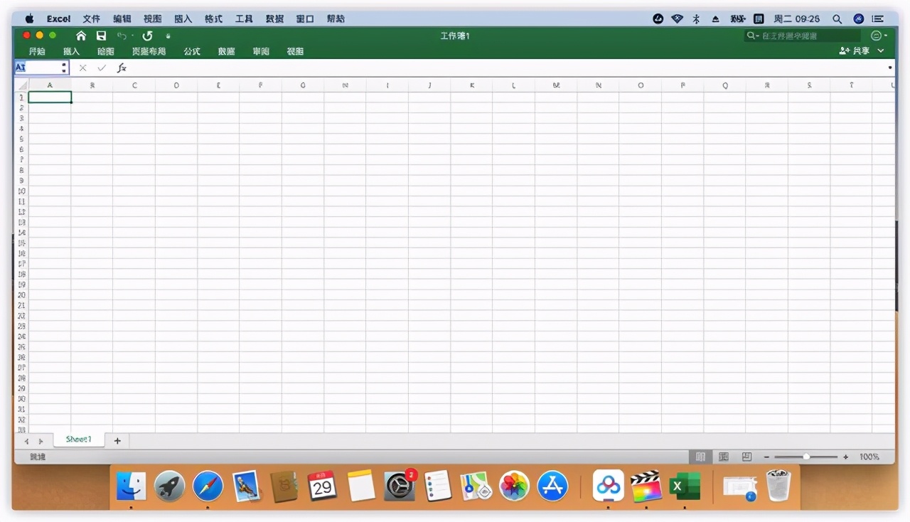Click the Select All corner of the grid
Image resolution: width=910 pixels, height=522 pixels.
pos(21,85)
